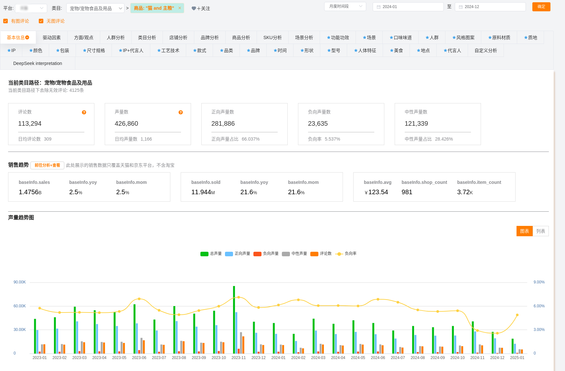
Task: Click the 负向率 line point at 2025-01
Action: (517, 315)
